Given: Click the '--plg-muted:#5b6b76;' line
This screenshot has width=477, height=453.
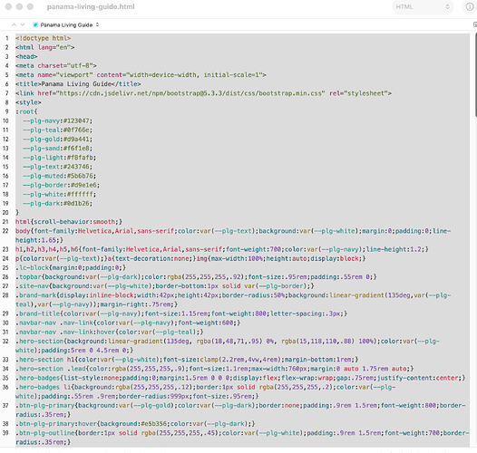Looking at the screenshot, I should [x=59, y=176].
